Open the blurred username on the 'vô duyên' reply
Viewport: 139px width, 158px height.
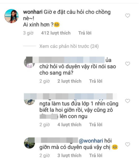65,60
